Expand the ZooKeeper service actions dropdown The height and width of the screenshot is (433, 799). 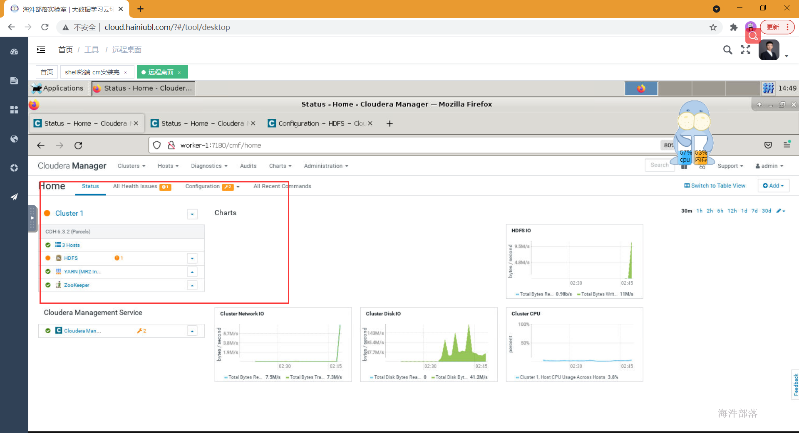point(192,285)
